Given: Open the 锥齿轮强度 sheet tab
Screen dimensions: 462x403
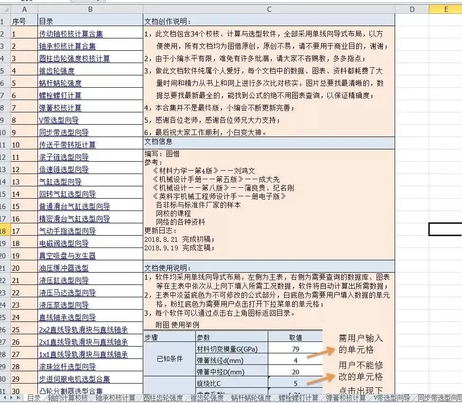Looking at the screenshot, I should point(207,398).
